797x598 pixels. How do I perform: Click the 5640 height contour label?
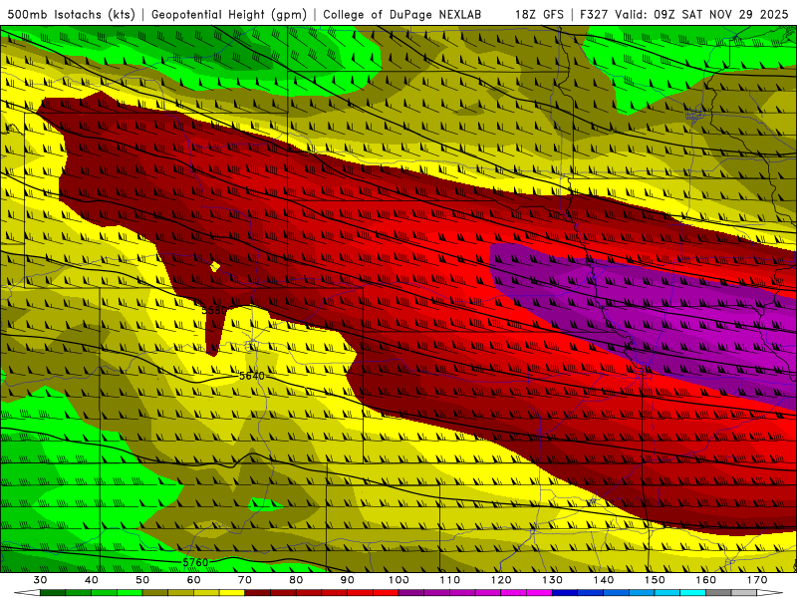[x=252, y=376]
